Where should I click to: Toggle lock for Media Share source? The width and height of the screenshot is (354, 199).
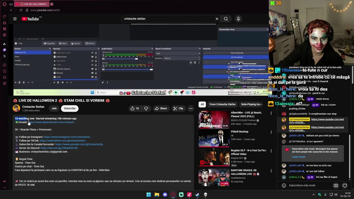96,57
